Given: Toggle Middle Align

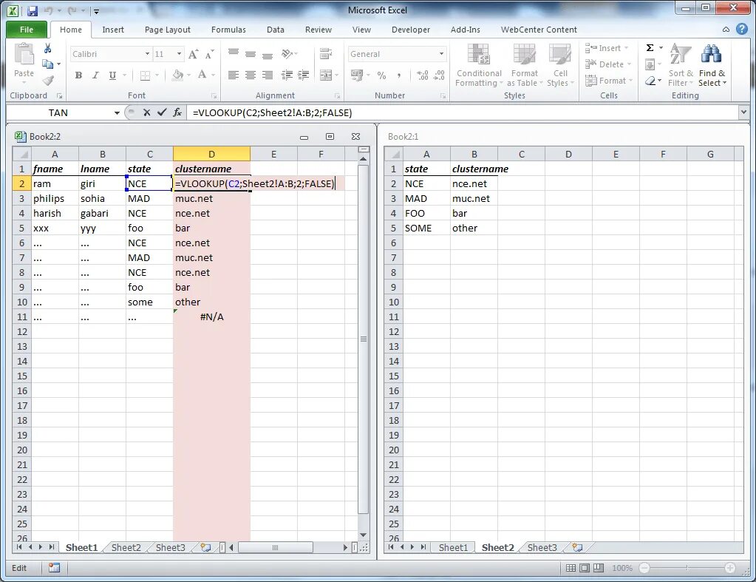Looking at the screenshot, I should click(x=251, y=54).
